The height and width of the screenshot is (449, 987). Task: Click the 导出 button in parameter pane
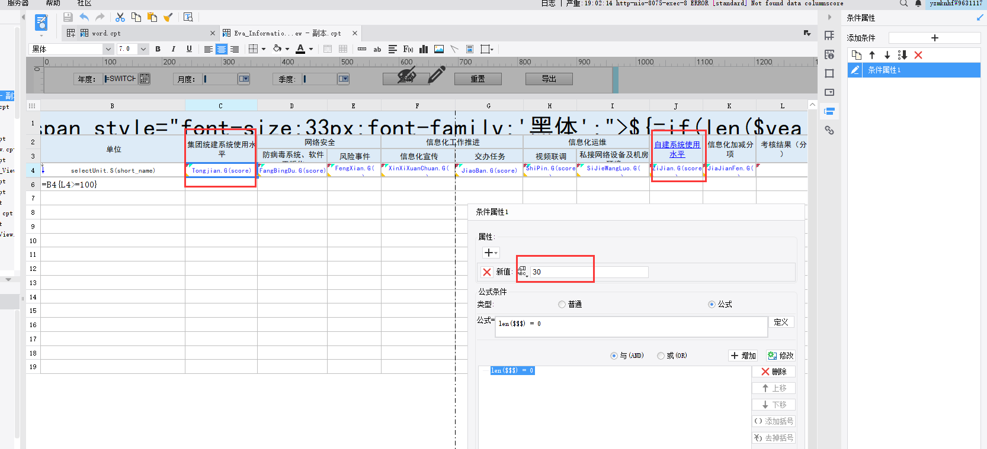[549, 79]
